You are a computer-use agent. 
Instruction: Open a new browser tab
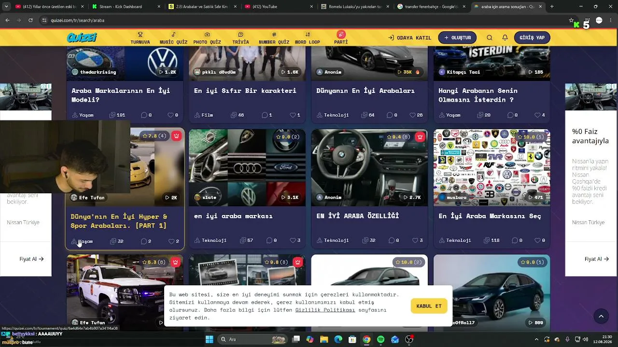tap(552, 7)
